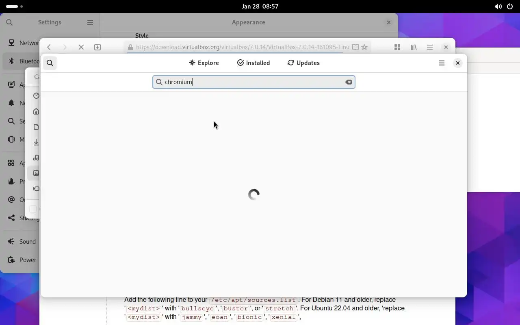520x325 pixels.
Task: Bookmark page with the star icon
Action: coord(364,47)
